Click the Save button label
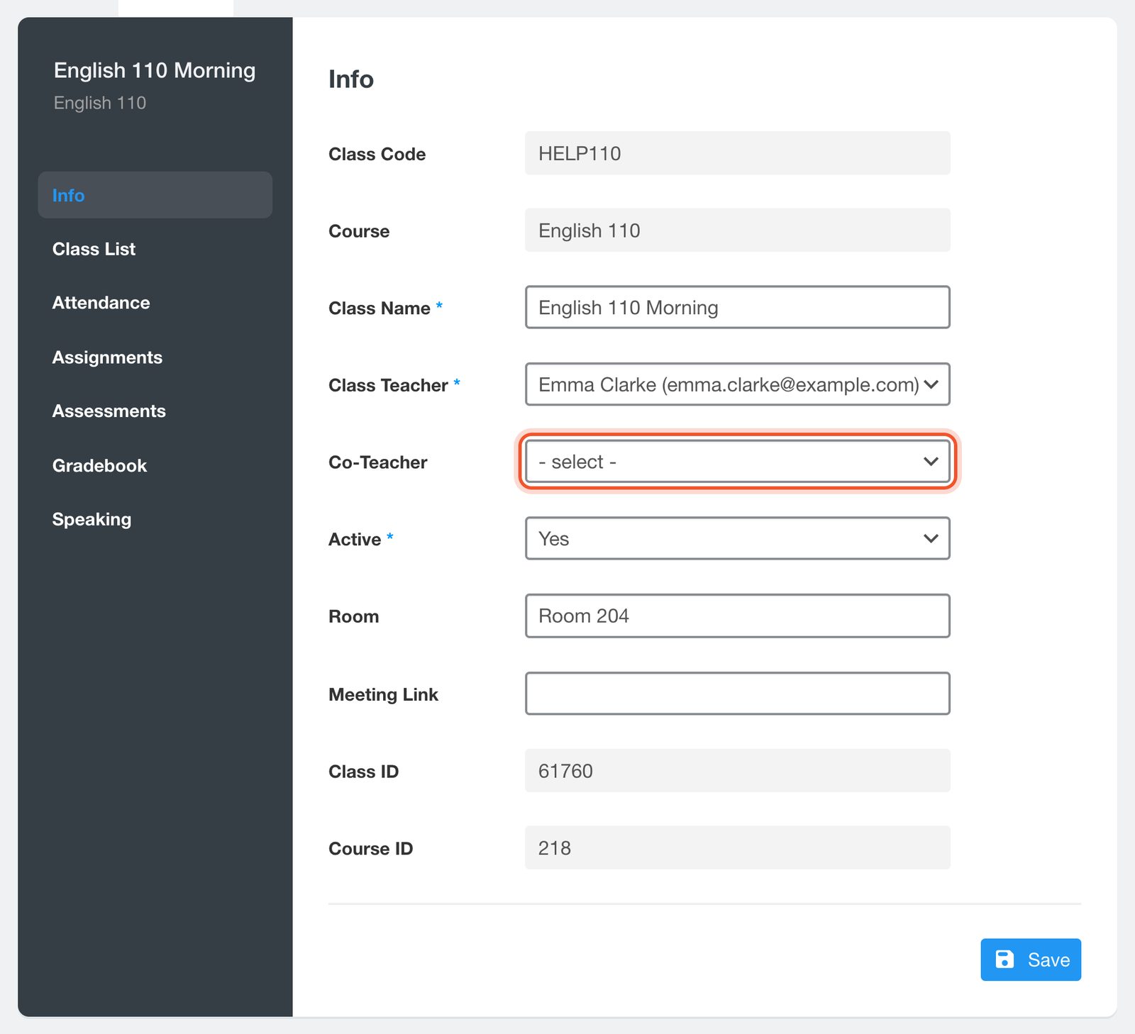This screenshot has width=1135, height=1034. [1048, 960]
